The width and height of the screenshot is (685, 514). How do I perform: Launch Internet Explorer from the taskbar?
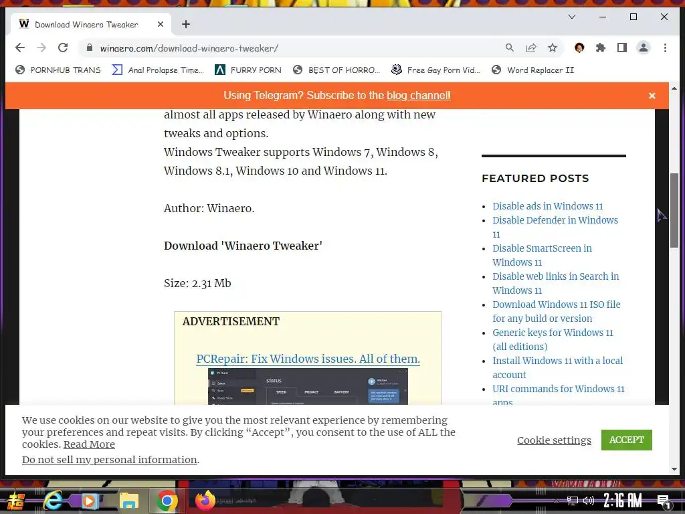52,501
